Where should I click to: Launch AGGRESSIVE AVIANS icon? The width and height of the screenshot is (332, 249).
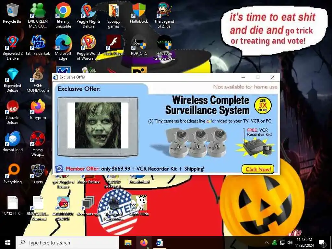coord(63,208)
